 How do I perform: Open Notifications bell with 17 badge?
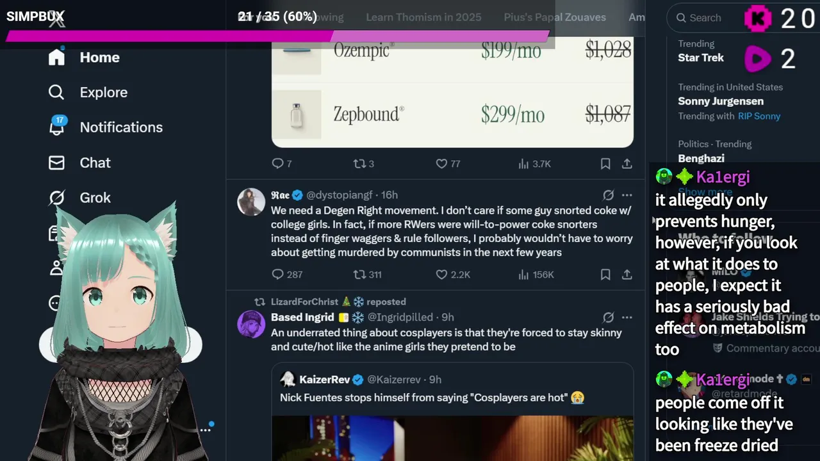tap(57, 125)
